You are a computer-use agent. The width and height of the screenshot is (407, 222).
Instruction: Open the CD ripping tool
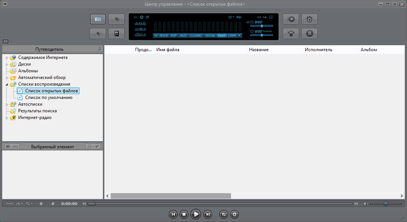click(x=291, y=19)
